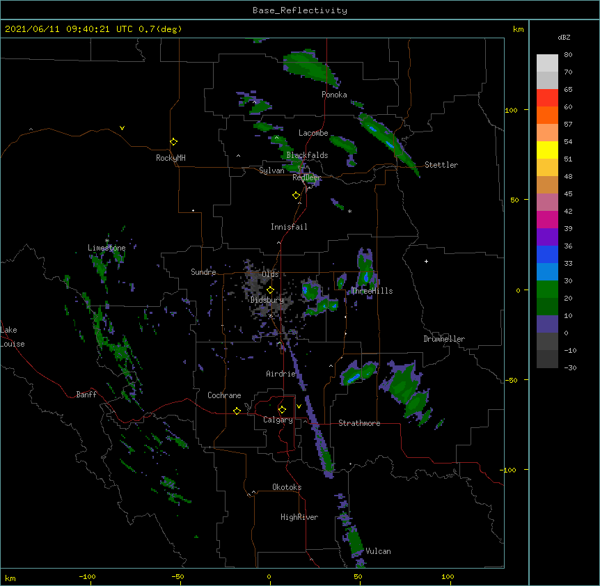Click the RedDeer city label
Image resolution: width=600 pixels, height=586 pixels.
coord(307,177)
